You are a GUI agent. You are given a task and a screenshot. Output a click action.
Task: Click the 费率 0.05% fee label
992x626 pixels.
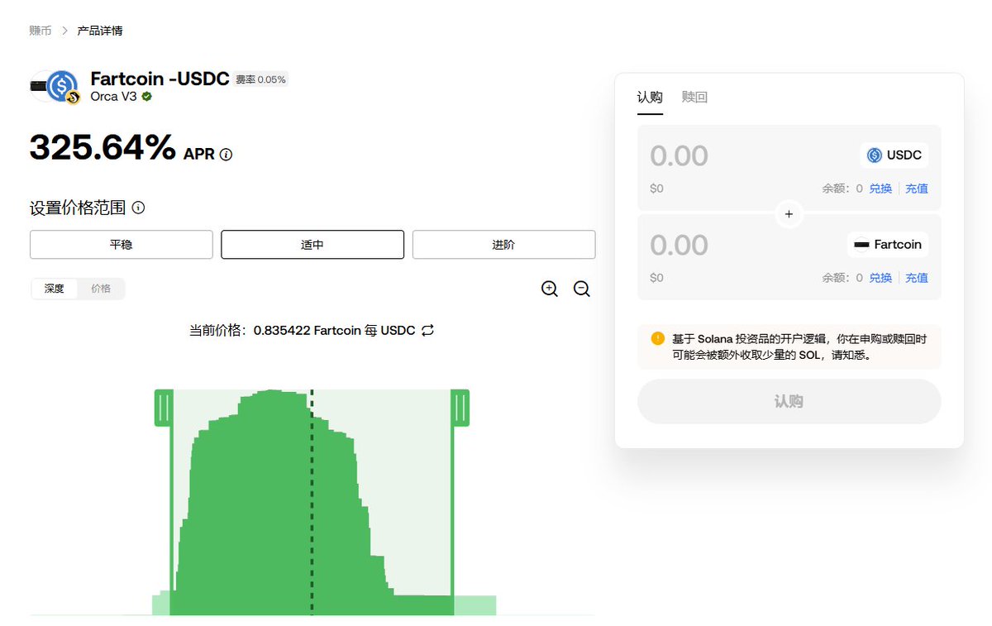260,79
